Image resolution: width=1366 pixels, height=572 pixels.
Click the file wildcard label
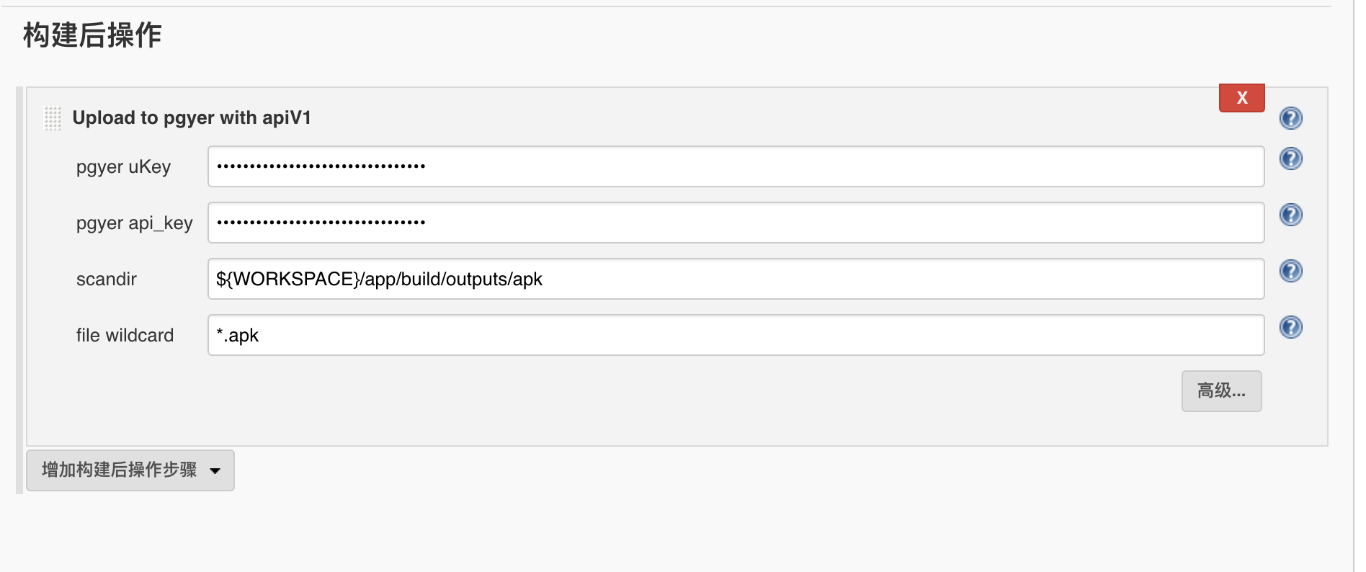125,336
